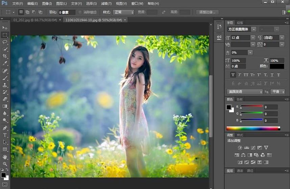Select the Horizontal Type tool
Image resolution: width=290 pixels, height=189 pixels.
point(5,135)
